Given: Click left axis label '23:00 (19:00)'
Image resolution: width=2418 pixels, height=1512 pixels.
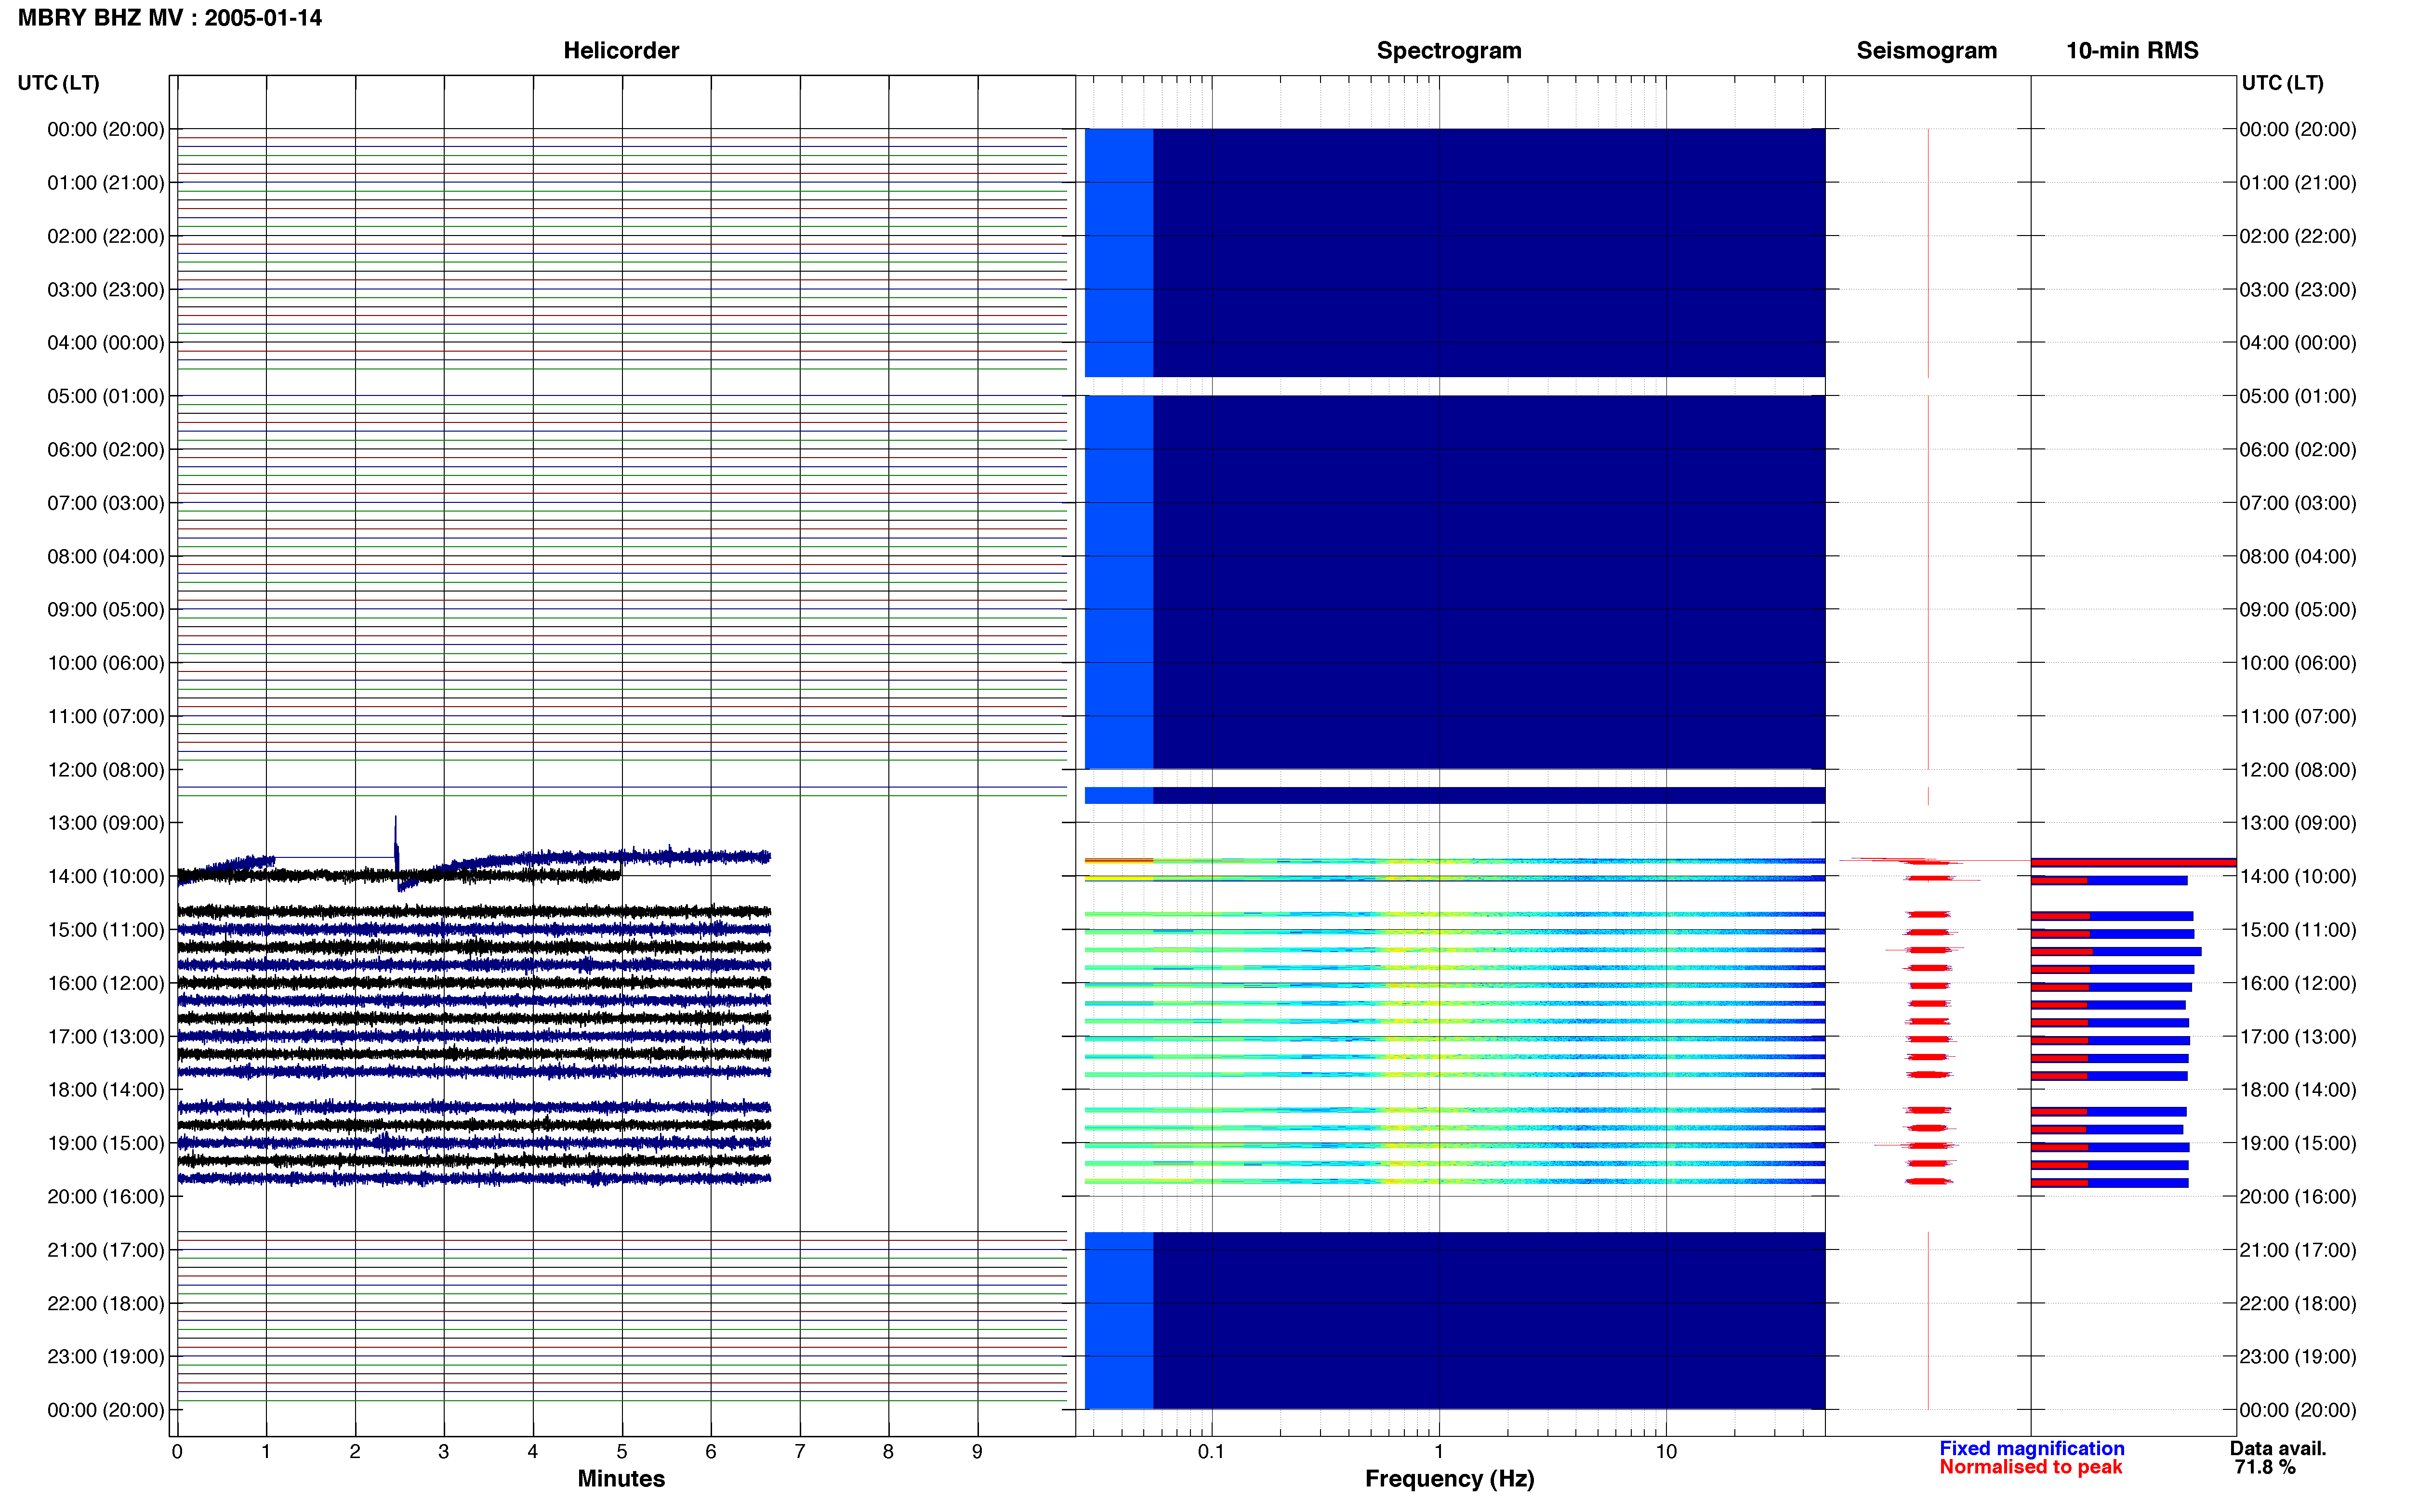Looking at the screenshot, I should pos(105,1357).
